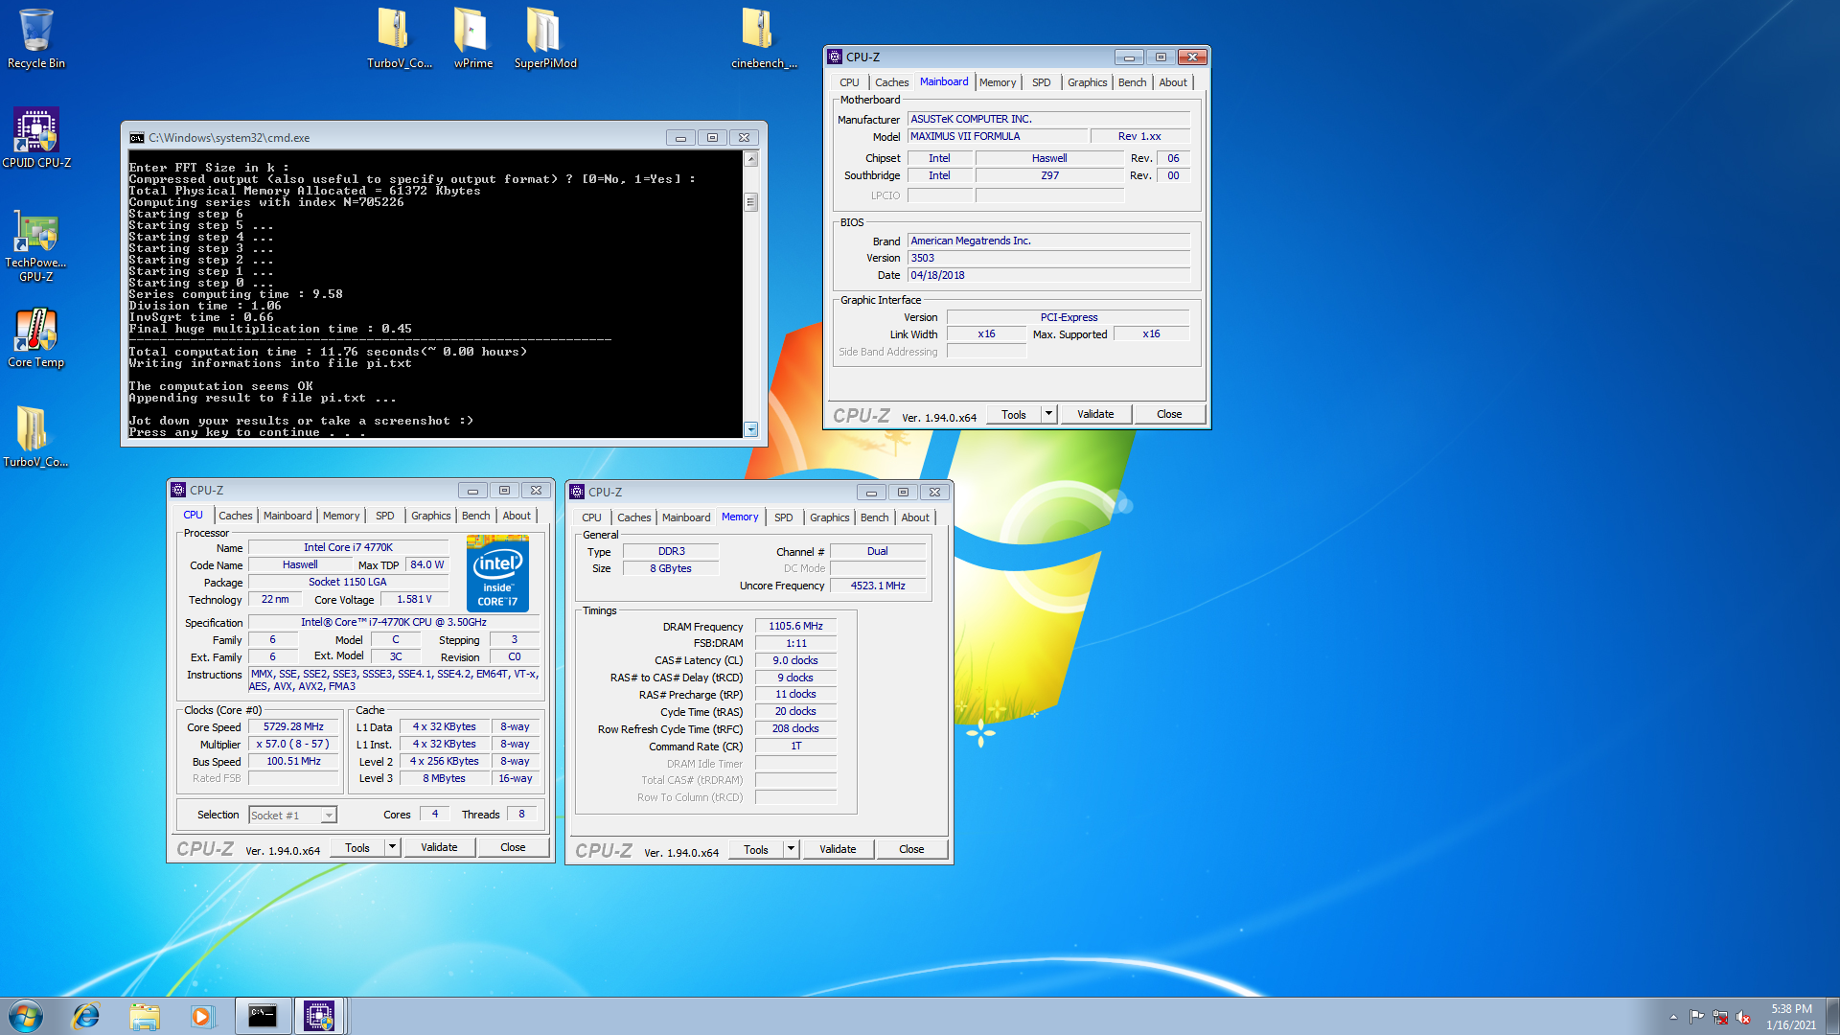Click cmd window scrollbar thumb
Viewport: 1840px width, 1035px height.
[751, 202]
